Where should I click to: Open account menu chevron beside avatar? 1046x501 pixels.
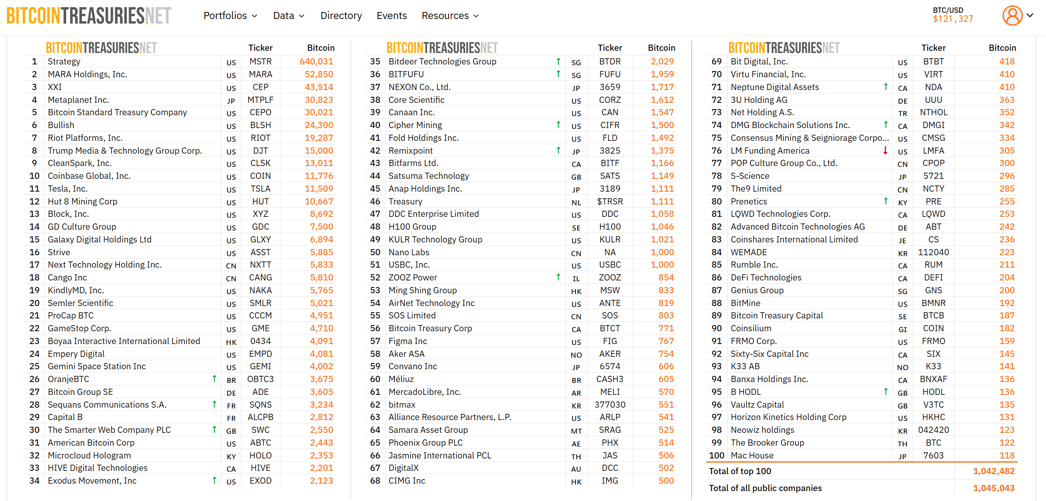point(1030,16)
